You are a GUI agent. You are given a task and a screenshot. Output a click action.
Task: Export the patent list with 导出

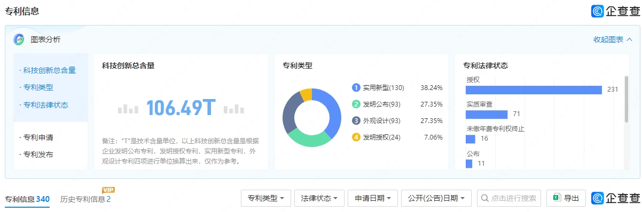pyautogui.click(x=566, y=198)
